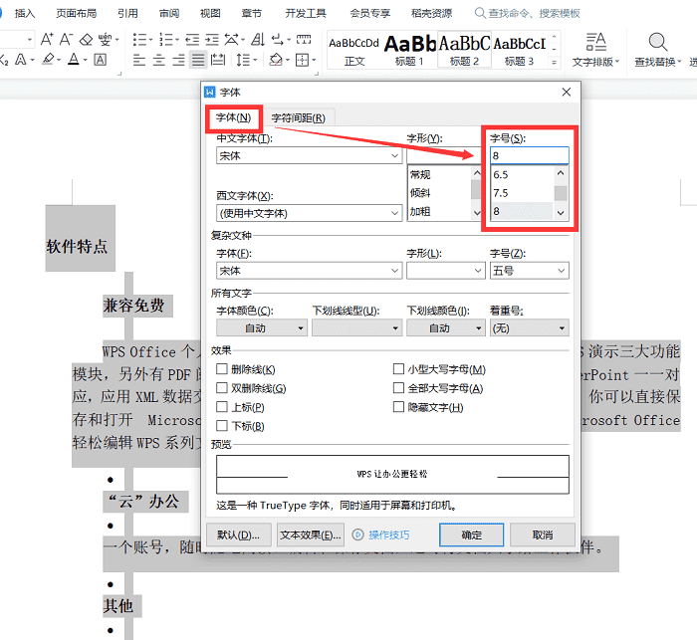The image size is (697, 640).
Task: Expand the styles gallery more arrow
Action: pyautogui.click(x=554, y=63)
